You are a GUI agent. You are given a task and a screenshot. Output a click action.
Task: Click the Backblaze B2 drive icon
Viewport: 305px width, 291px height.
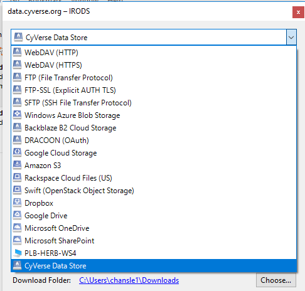(x=17, y=127)
